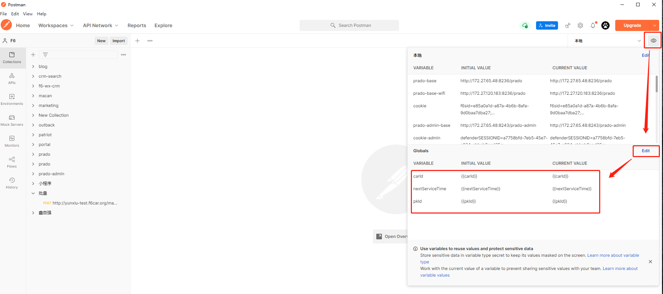Expand the marketing collection

pyautogui.click(x=33, y=106)
